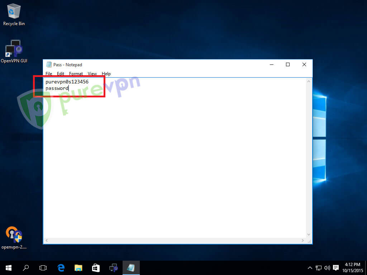This screenshot has width=367, height=275.
Task: Open the Action Center notifications icon
Action: [x=336, y=268]
